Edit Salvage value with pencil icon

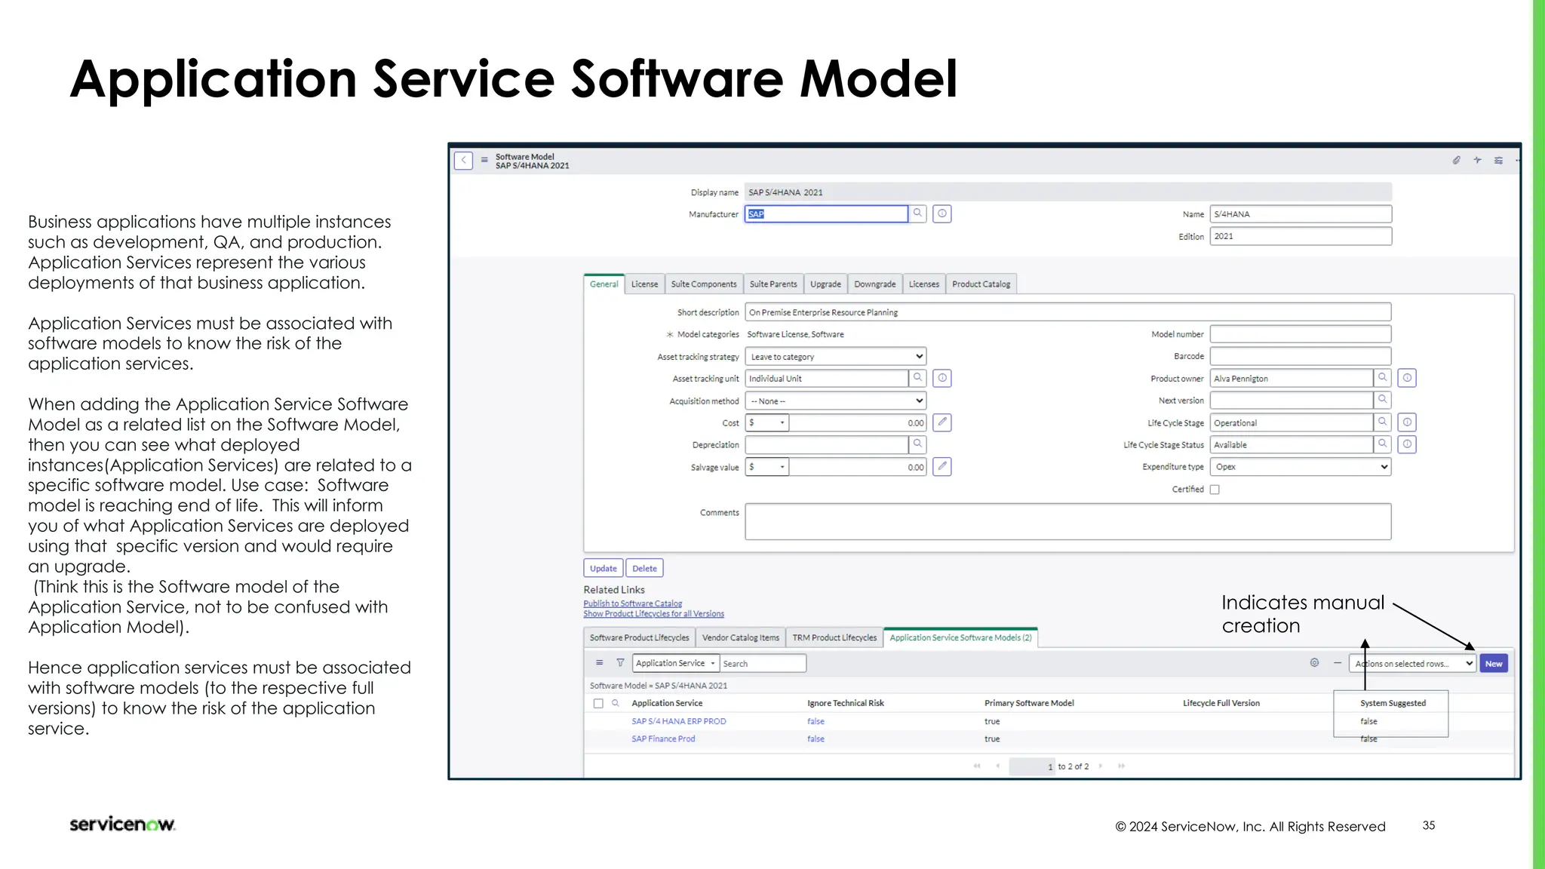pos(942,467)
